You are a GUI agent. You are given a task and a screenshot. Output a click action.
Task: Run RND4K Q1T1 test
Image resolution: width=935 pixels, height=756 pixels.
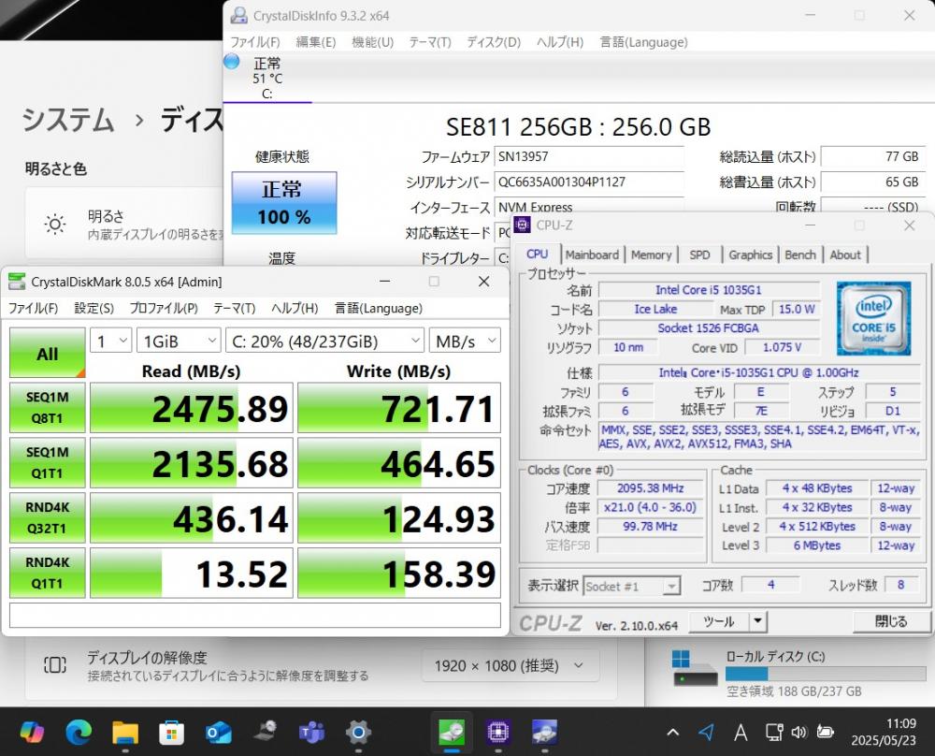48,573
